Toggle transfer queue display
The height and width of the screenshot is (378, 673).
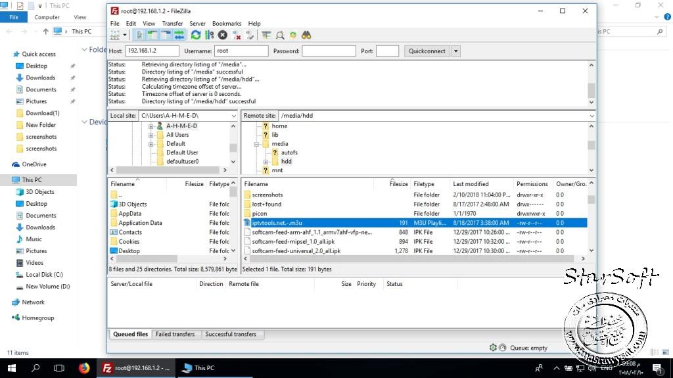tap(179, 35)
